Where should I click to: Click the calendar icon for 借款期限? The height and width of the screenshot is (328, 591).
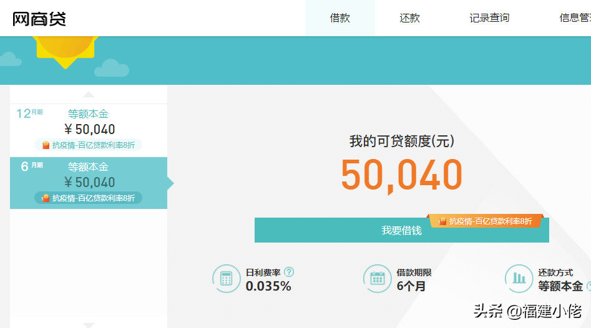pos(378,279)
